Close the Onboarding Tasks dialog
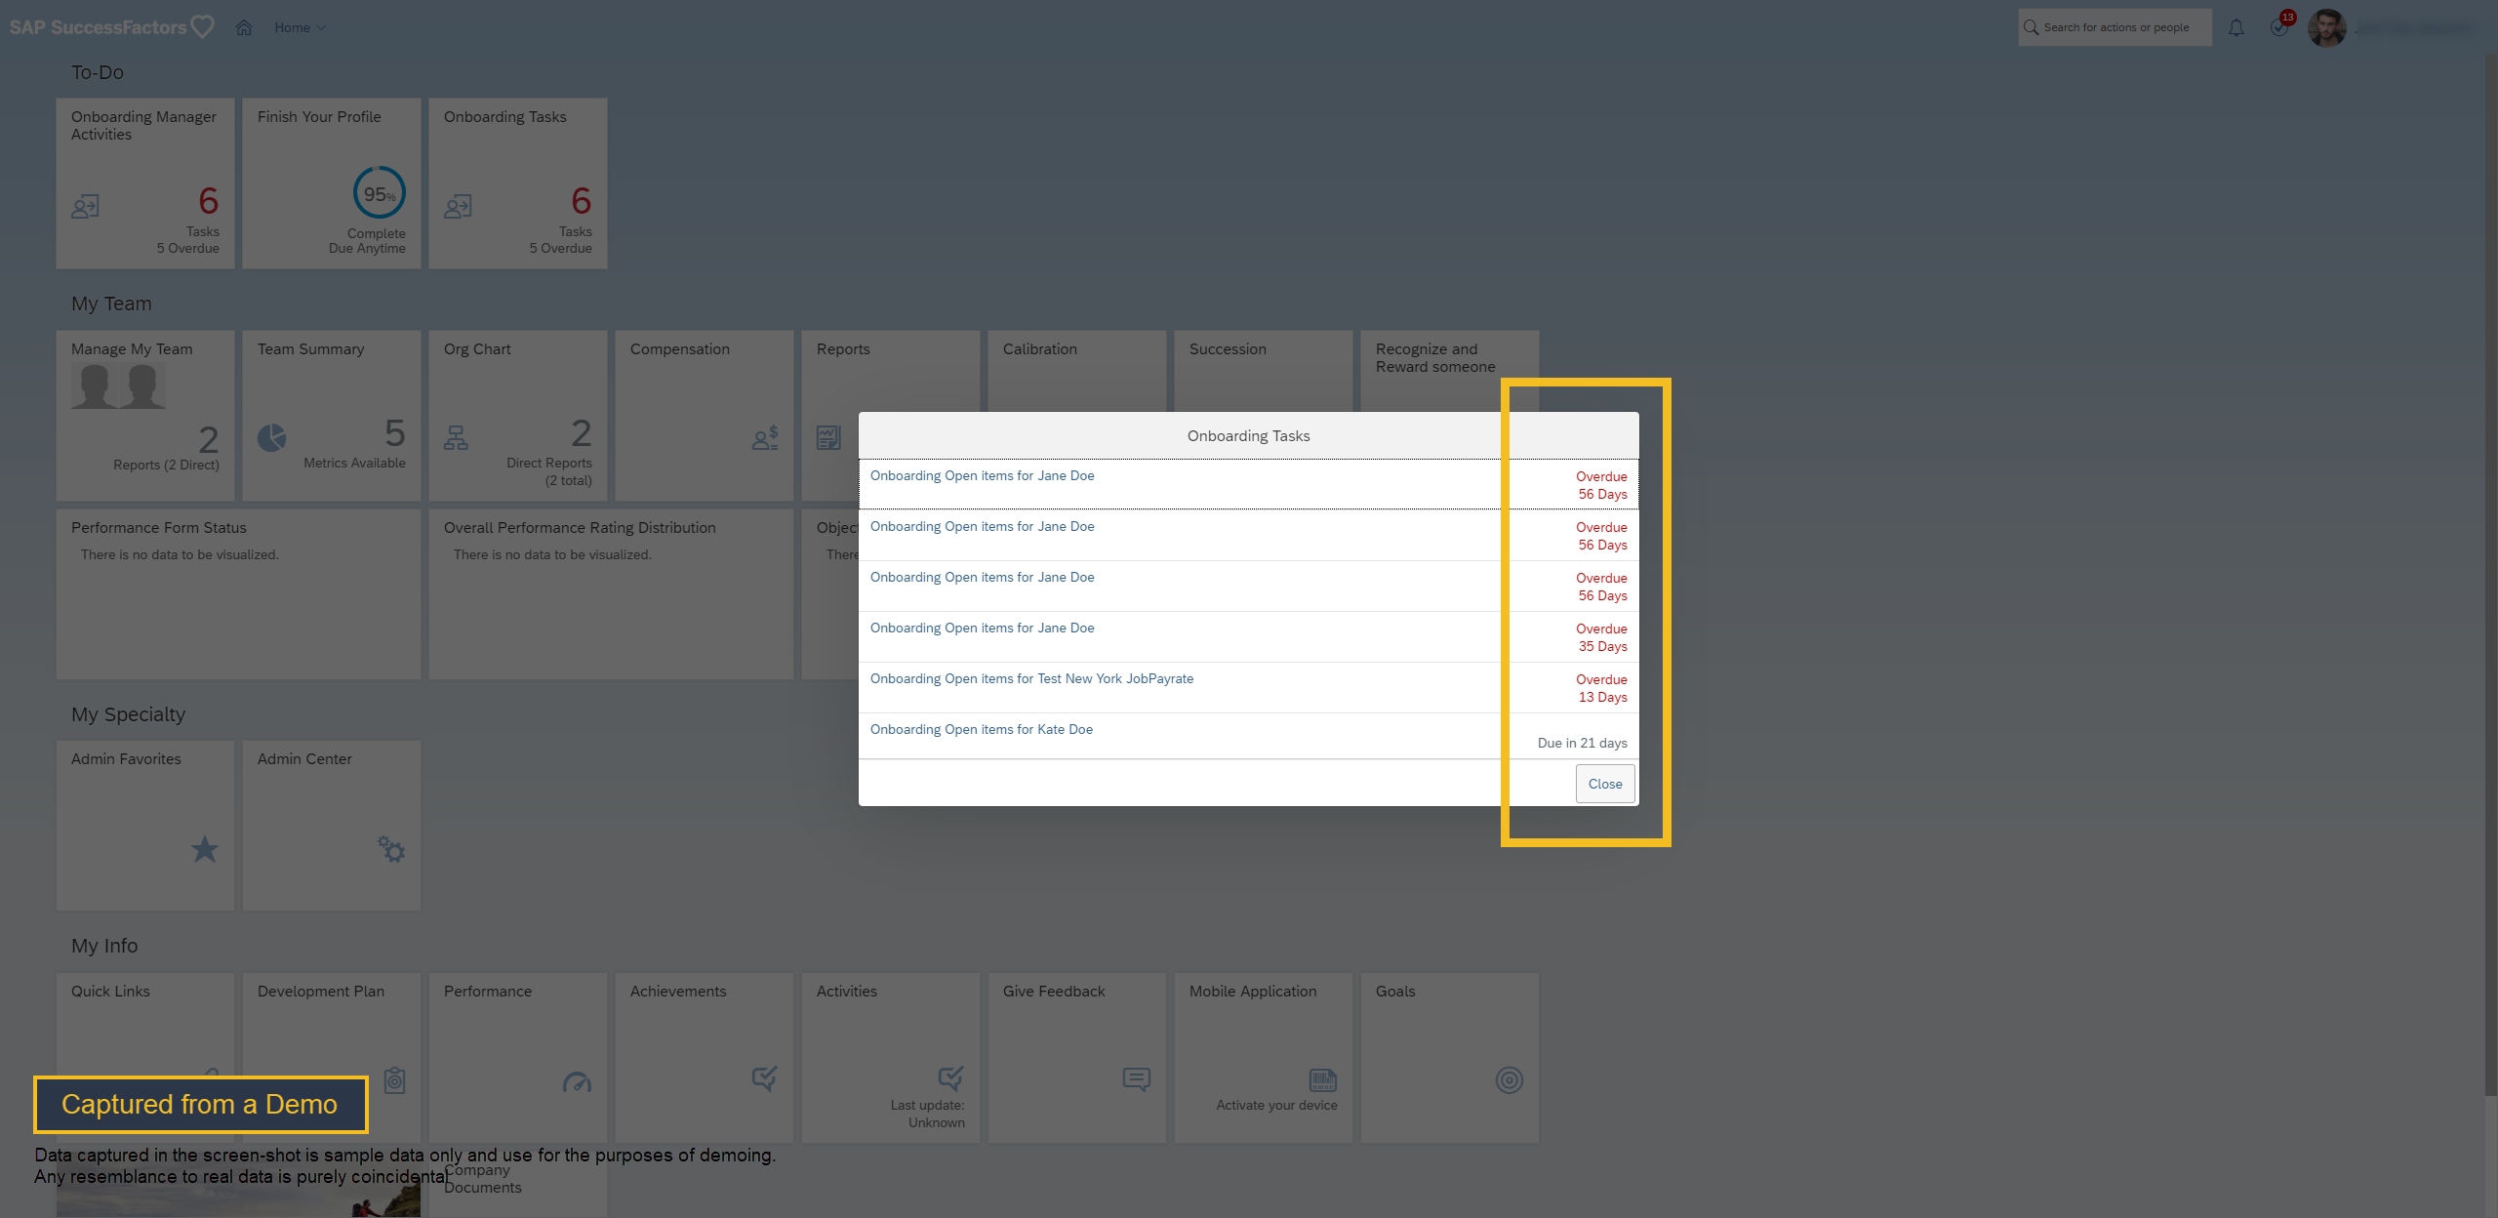The image size is (2498, 1218). pyautogui.click(x=1605, y=784)
